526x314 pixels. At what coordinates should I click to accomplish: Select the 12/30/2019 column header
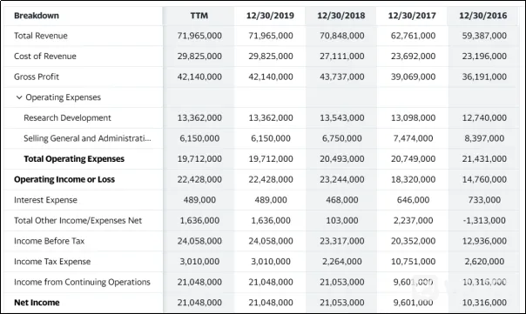[x=270, y=16]
